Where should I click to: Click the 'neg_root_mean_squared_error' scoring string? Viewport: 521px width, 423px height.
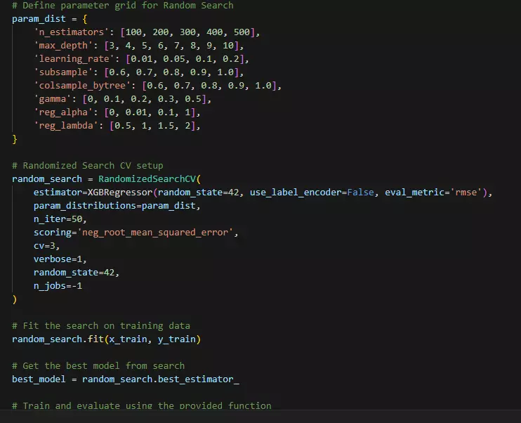pyautogui.click(x=155, y=233)
